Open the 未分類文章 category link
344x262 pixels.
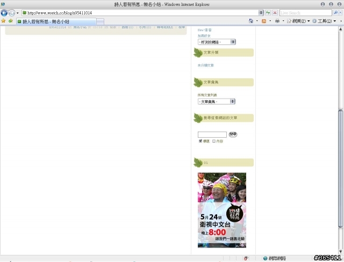[205, 65]
